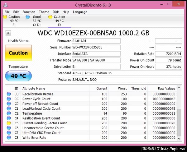This screenshot has height=152, width=187.
Task: Open the Disk menu
Action: click(x=56, y=12)
